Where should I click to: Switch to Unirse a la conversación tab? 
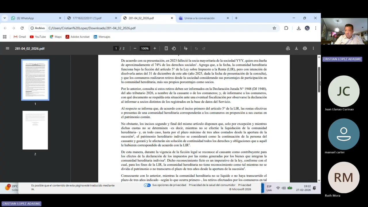(204, 18)
